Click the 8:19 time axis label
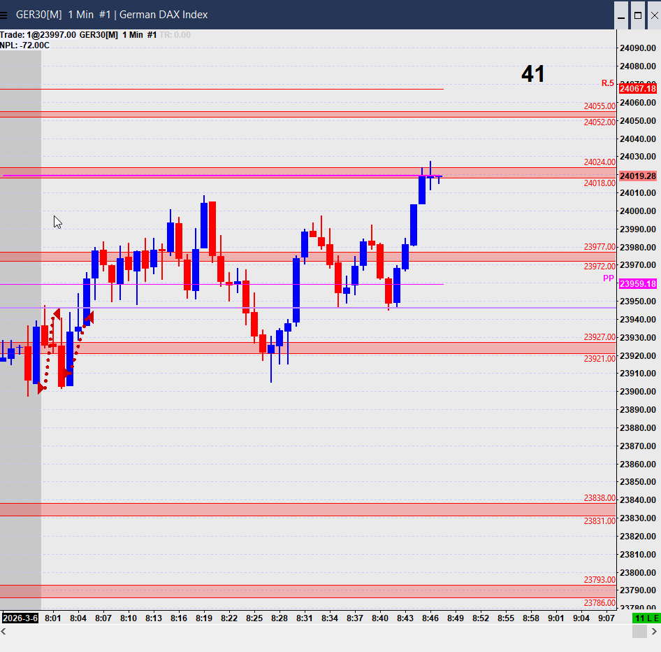661x652 pixels. pyautogui.click(x=204, y=618)
